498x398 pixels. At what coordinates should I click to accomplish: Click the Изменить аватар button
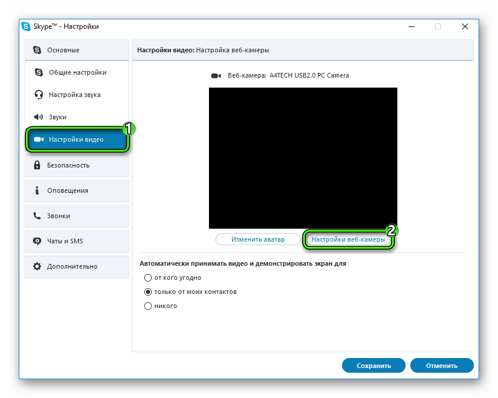(x=258, y=239)
